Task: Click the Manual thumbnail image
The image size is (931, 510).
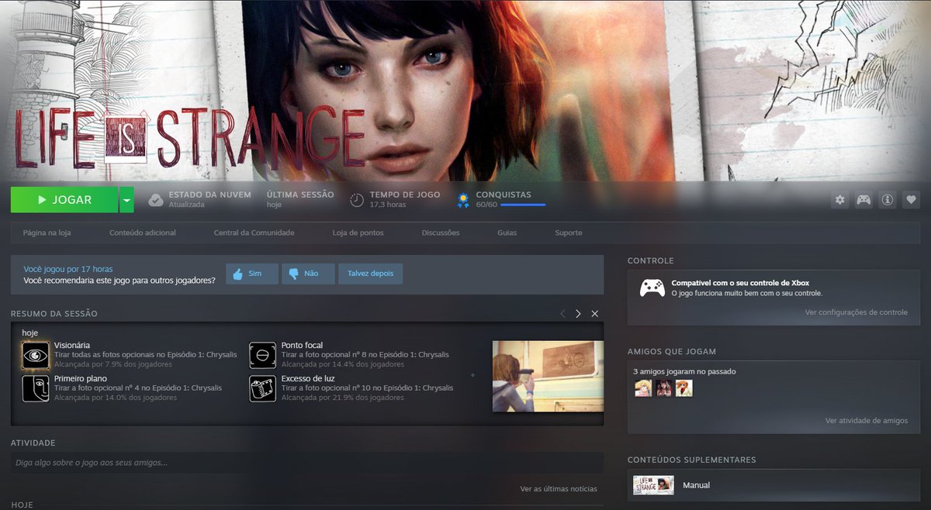Action: 653,485
